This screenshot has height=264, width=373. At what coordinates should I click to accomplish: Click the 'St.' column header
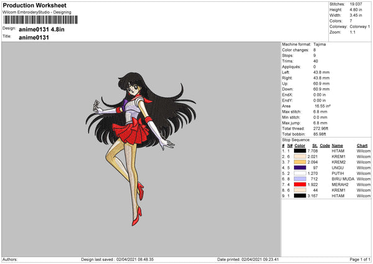pyautogui.click(x=315, y=146)
